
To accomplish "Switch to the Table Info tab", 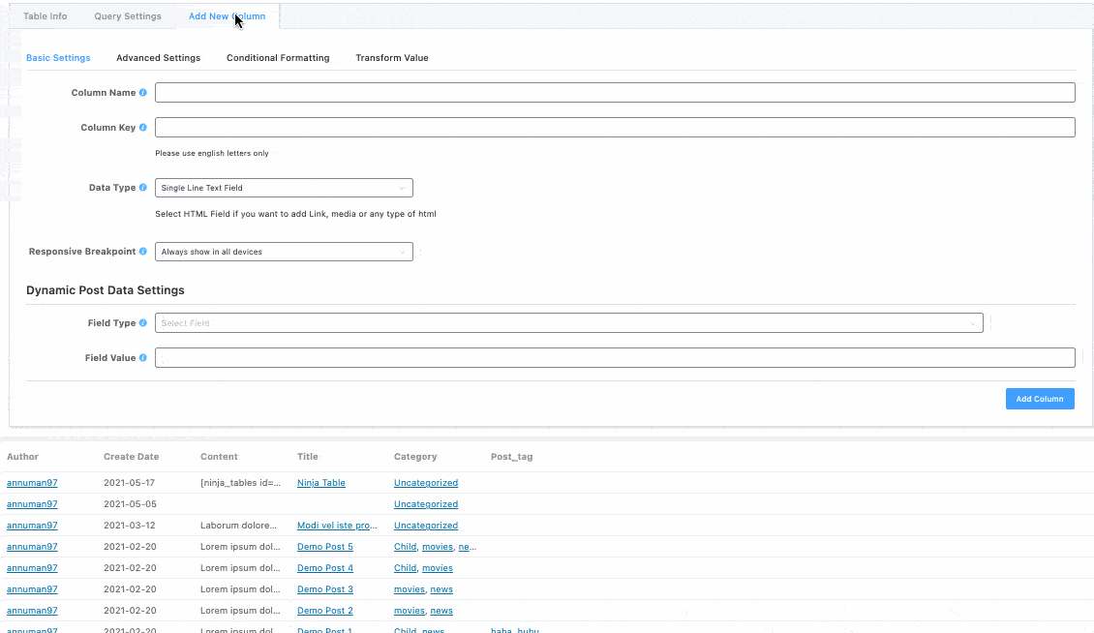I will pyautogui.click(x=46, y=16).
